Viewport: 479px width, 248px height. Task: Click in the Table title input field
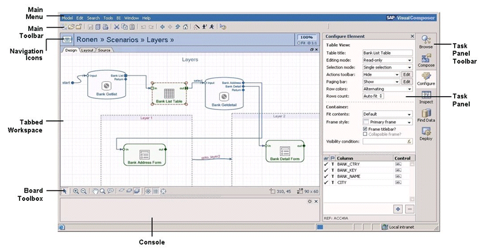387,53
